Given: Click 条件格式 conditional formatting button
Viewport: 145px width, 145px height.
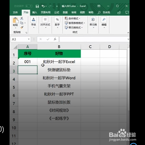Looking at the screenshot, I should (72, 18).
